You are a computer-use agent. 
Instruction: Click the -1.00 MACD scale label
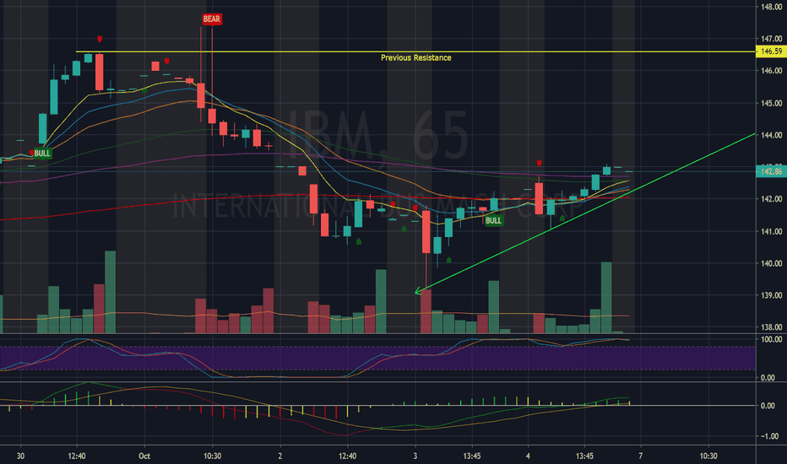769,436
